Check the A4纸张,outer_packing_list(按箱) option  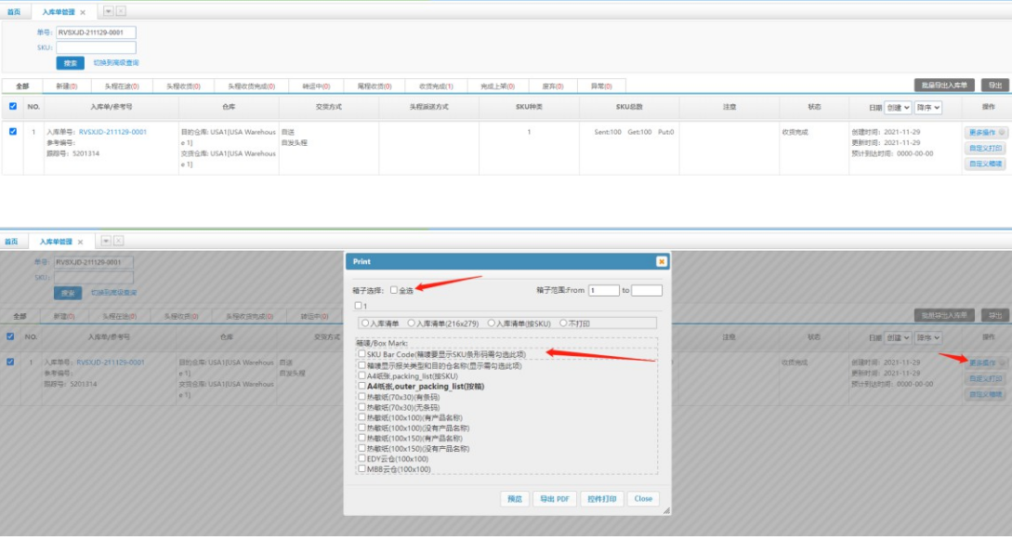click(361, 386)
